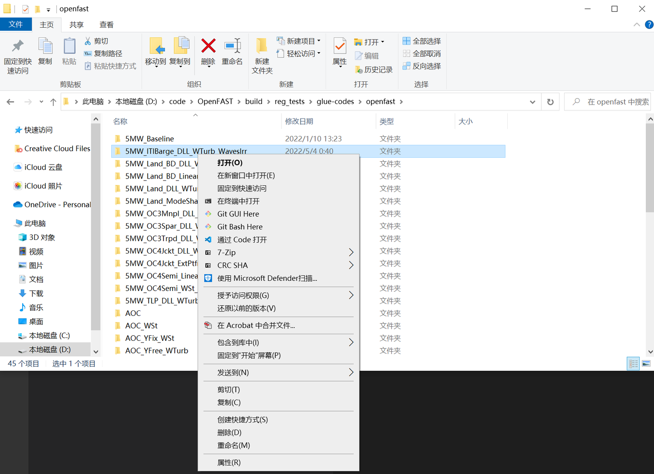Refresh the folder with the refresh icon
This screenshot has width=654, height=474.
[550, 101]
